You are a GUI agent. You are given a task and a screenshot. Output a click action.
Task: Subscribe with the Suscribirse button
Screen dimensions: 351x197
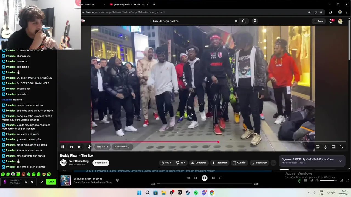click(x=101, y=163)
